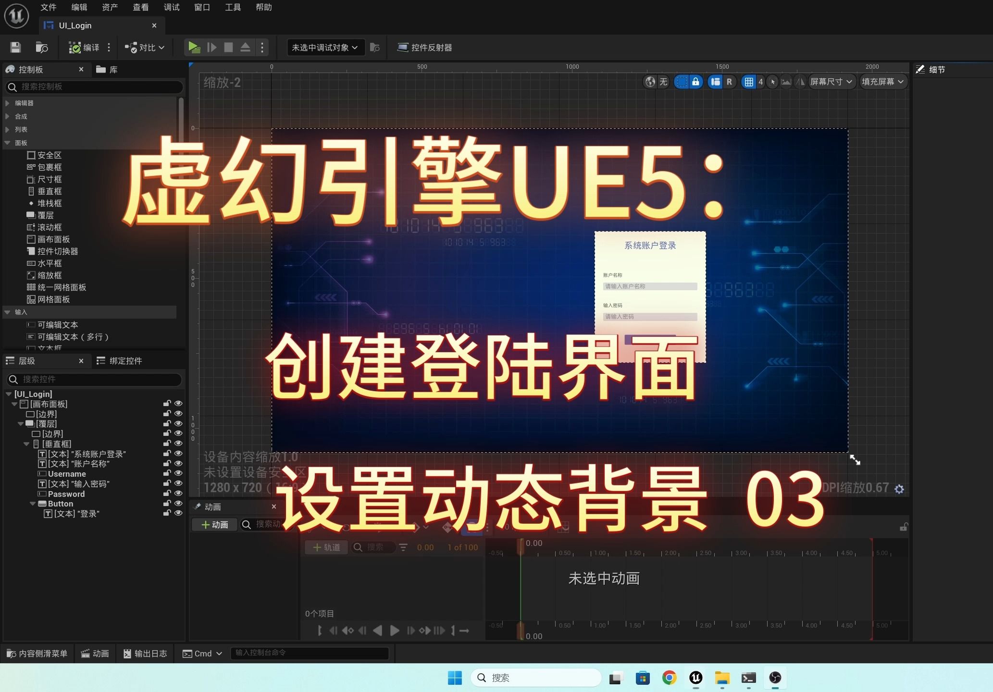
Task: Open the 文件 menu
Action: tap(48, 7)
